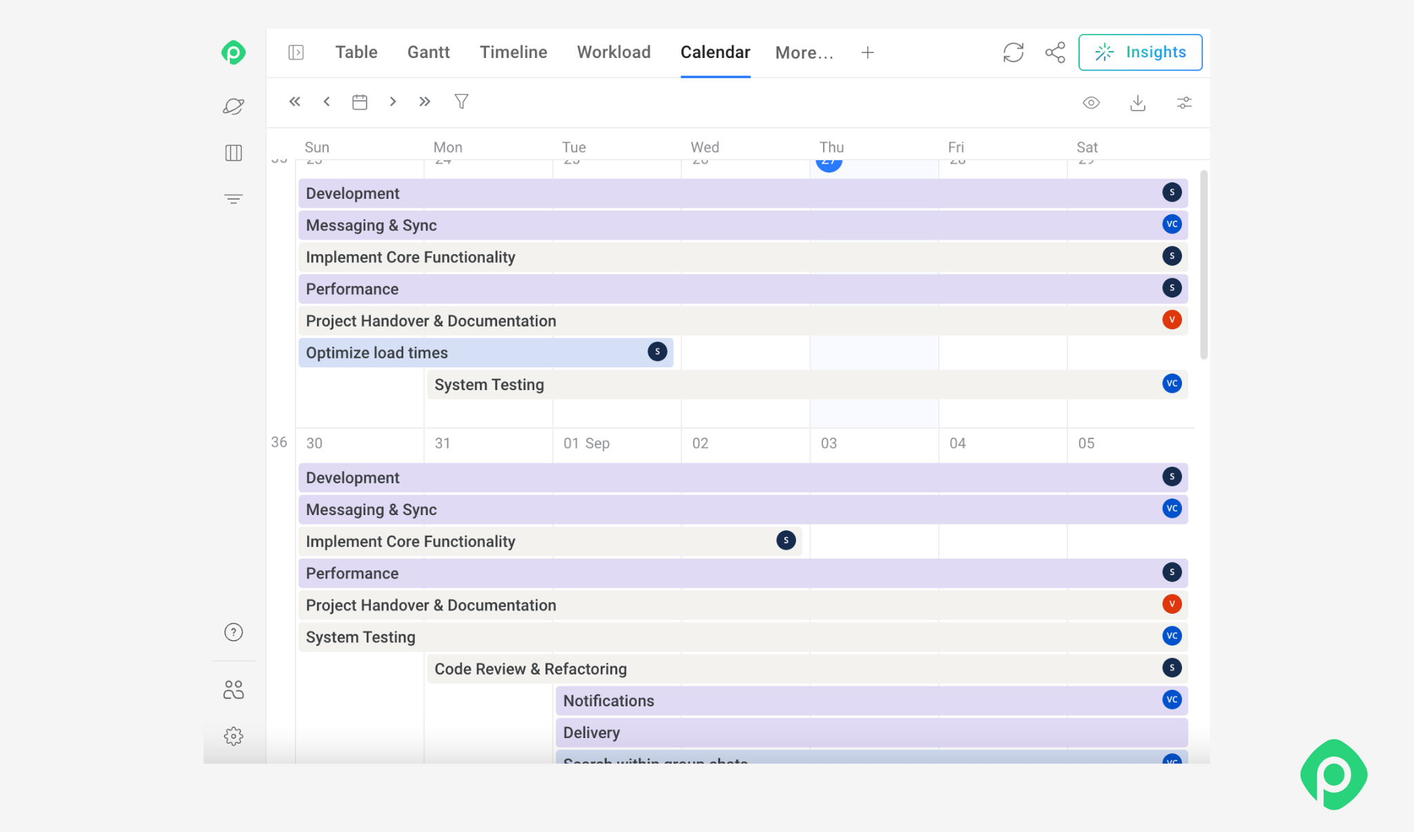Select the date 01 Sep
1414x832 pixels.
[586, 443]
